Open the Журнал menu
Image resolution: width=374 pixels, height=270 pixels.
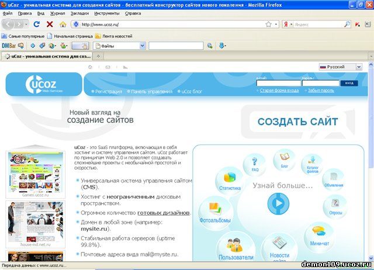57,13
